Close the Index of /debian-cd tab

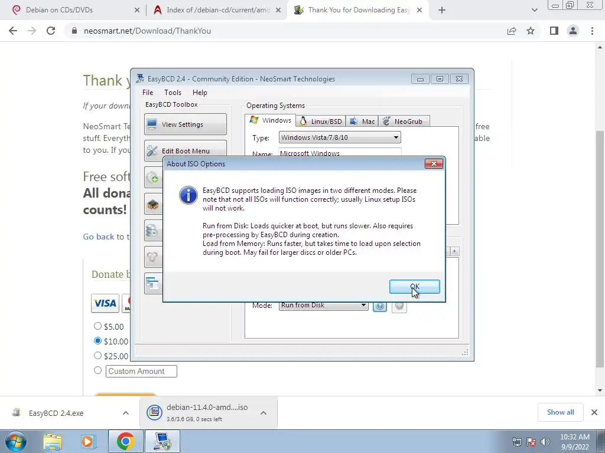pos(278,11)
